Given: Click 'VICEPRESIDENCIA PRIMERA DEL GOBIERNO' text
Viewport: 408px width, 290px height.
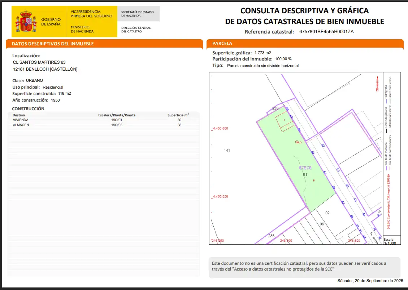Looking at the screenshot, I should 91,14.
